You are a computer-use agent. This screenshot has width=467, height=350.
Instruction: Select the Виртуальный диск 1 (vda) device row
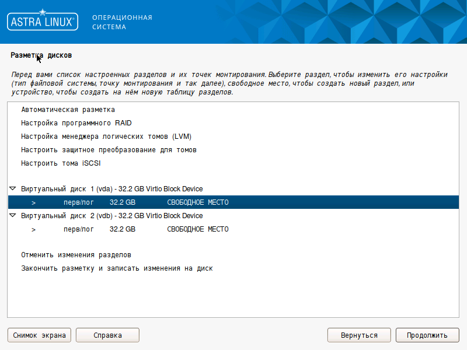[111, 189]
